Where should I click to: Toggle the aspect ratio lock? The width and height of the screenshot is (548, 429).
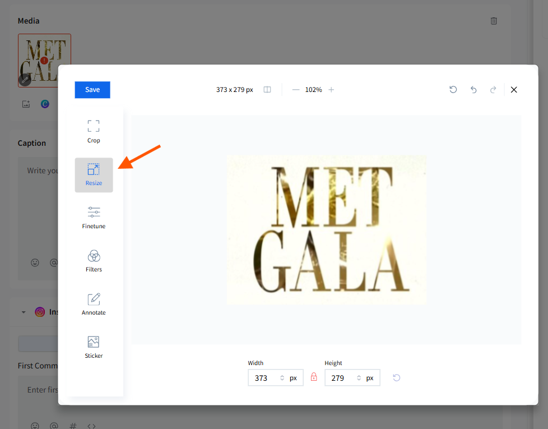(x=314, y=376)
